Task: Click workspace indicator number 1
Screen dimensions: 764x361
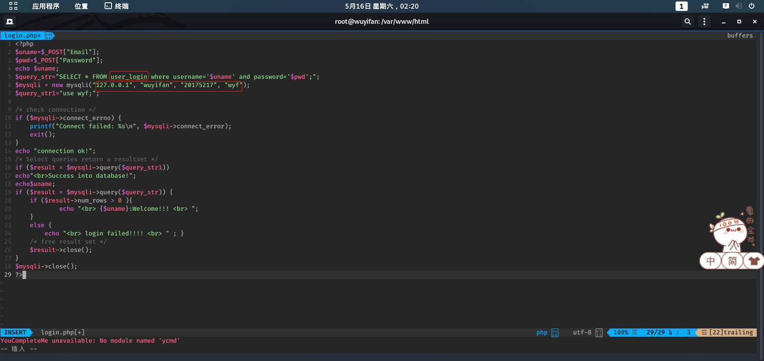Action: 681,6
